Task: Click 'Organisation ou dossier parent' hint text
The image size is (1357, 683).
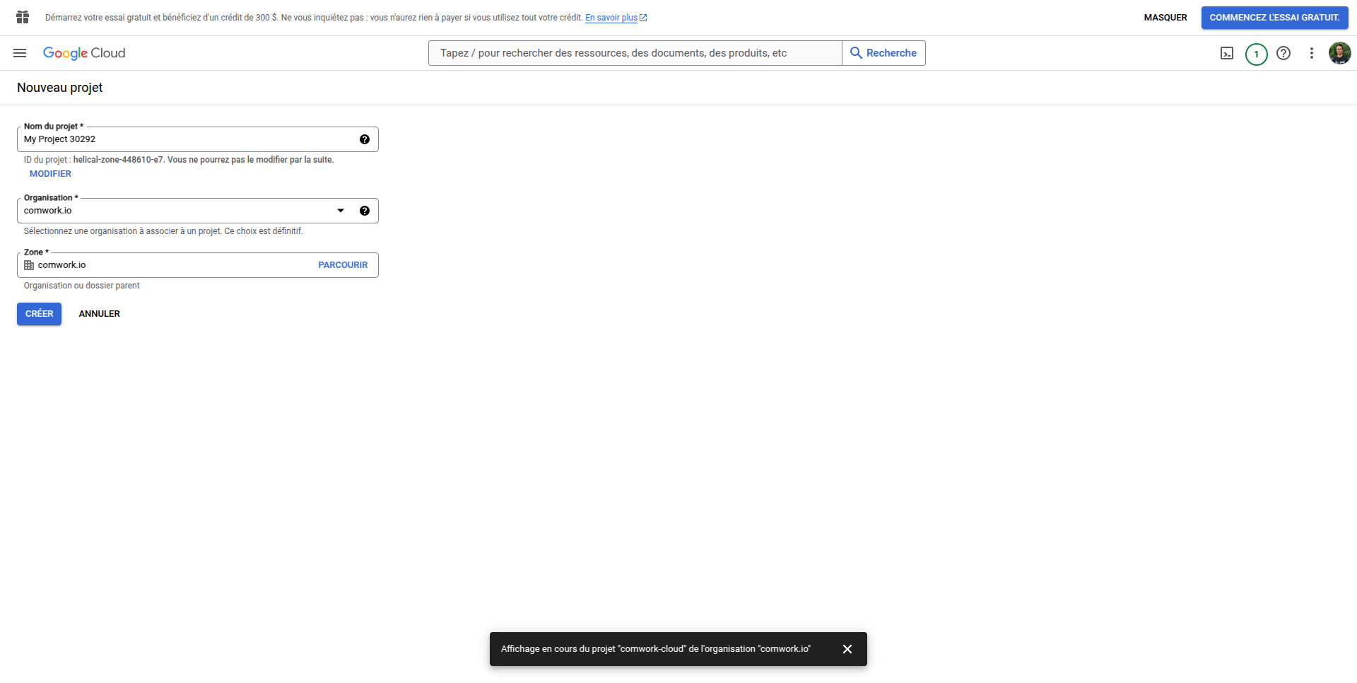Action: click(82, 286)
